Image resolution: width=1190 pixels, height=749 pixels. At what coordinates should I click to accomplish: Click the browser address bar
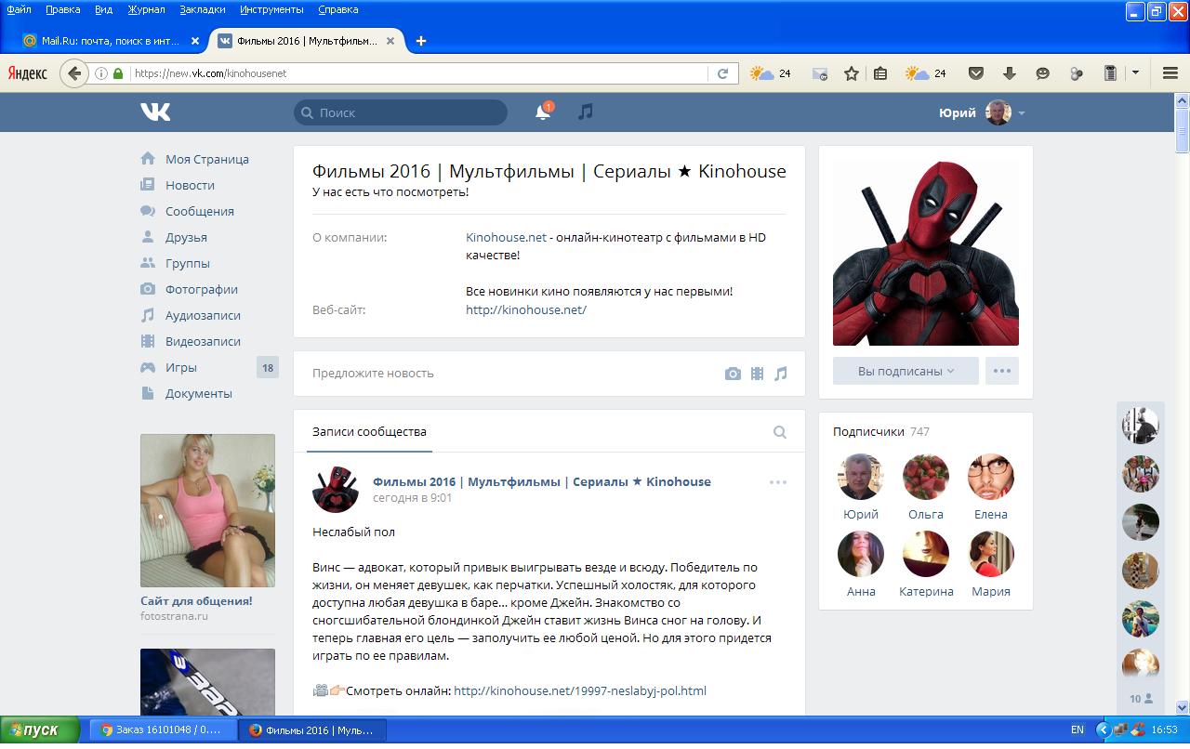418,73
